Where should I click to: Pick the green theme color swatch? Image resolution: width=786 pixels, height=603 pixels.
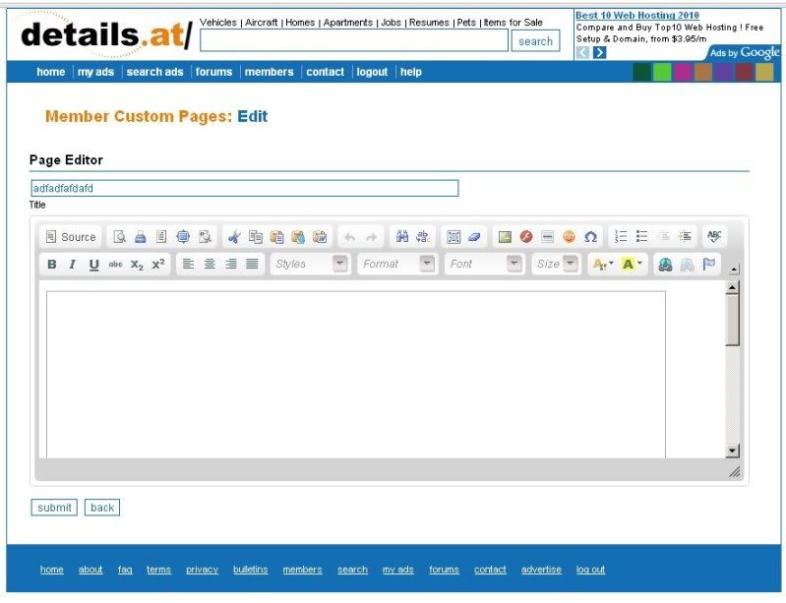(x=662, y=72)
